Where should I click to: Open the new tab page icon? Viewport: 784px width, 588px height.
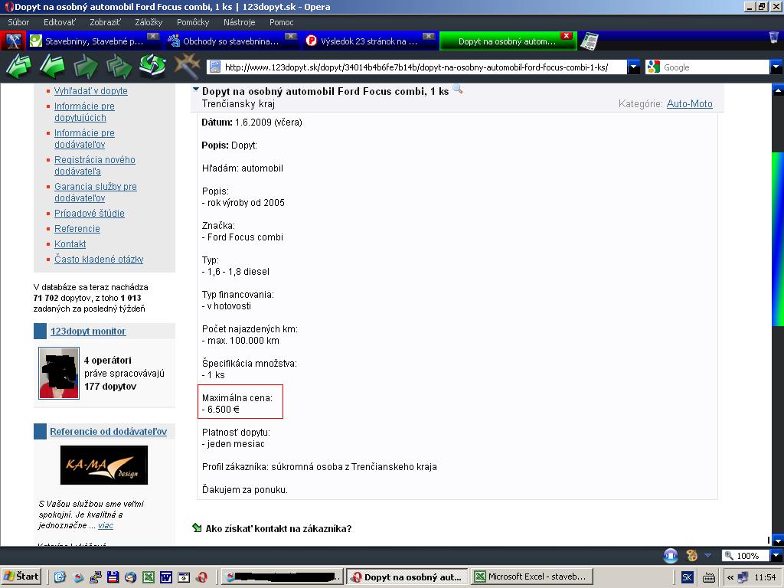coord(589,41)
